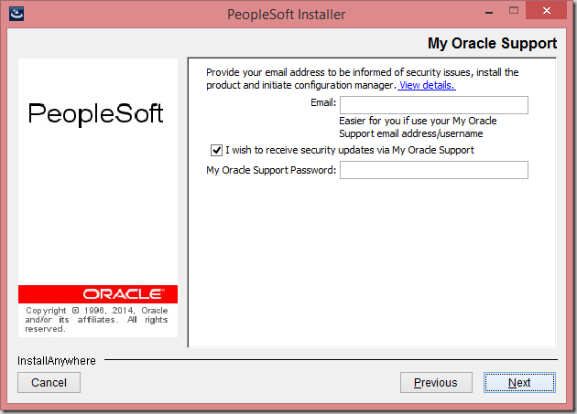Click the Email label
The height and width of the screenshot is (414, 577).
323,102
